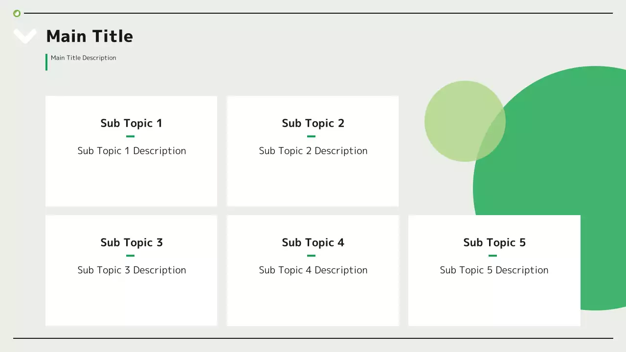Select the white chevron icon beside Main Title
626x352 pixels.
pos(24,35)
